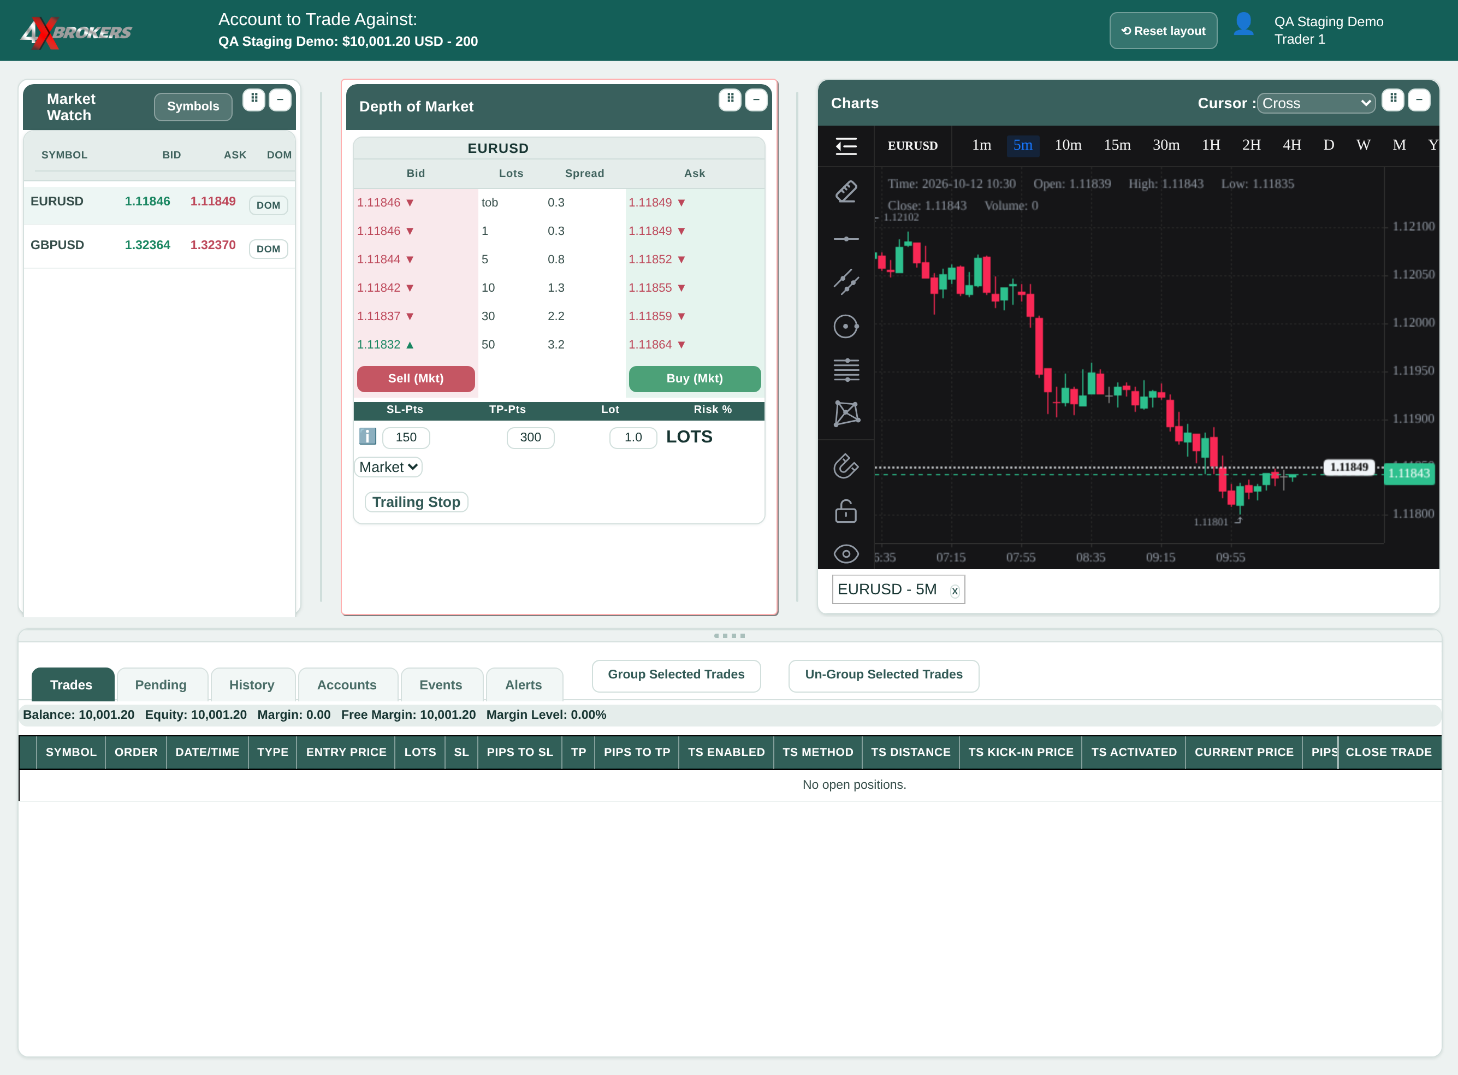
Task: Click the Trailing Stop button
Action: click(x=417, y=501)
